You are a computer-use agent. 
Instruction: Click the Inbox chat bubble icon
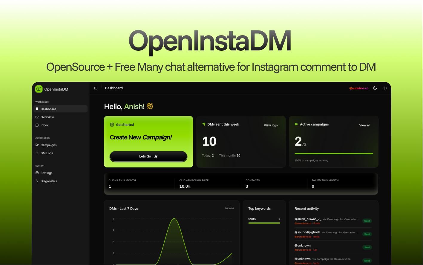point(37,125)
